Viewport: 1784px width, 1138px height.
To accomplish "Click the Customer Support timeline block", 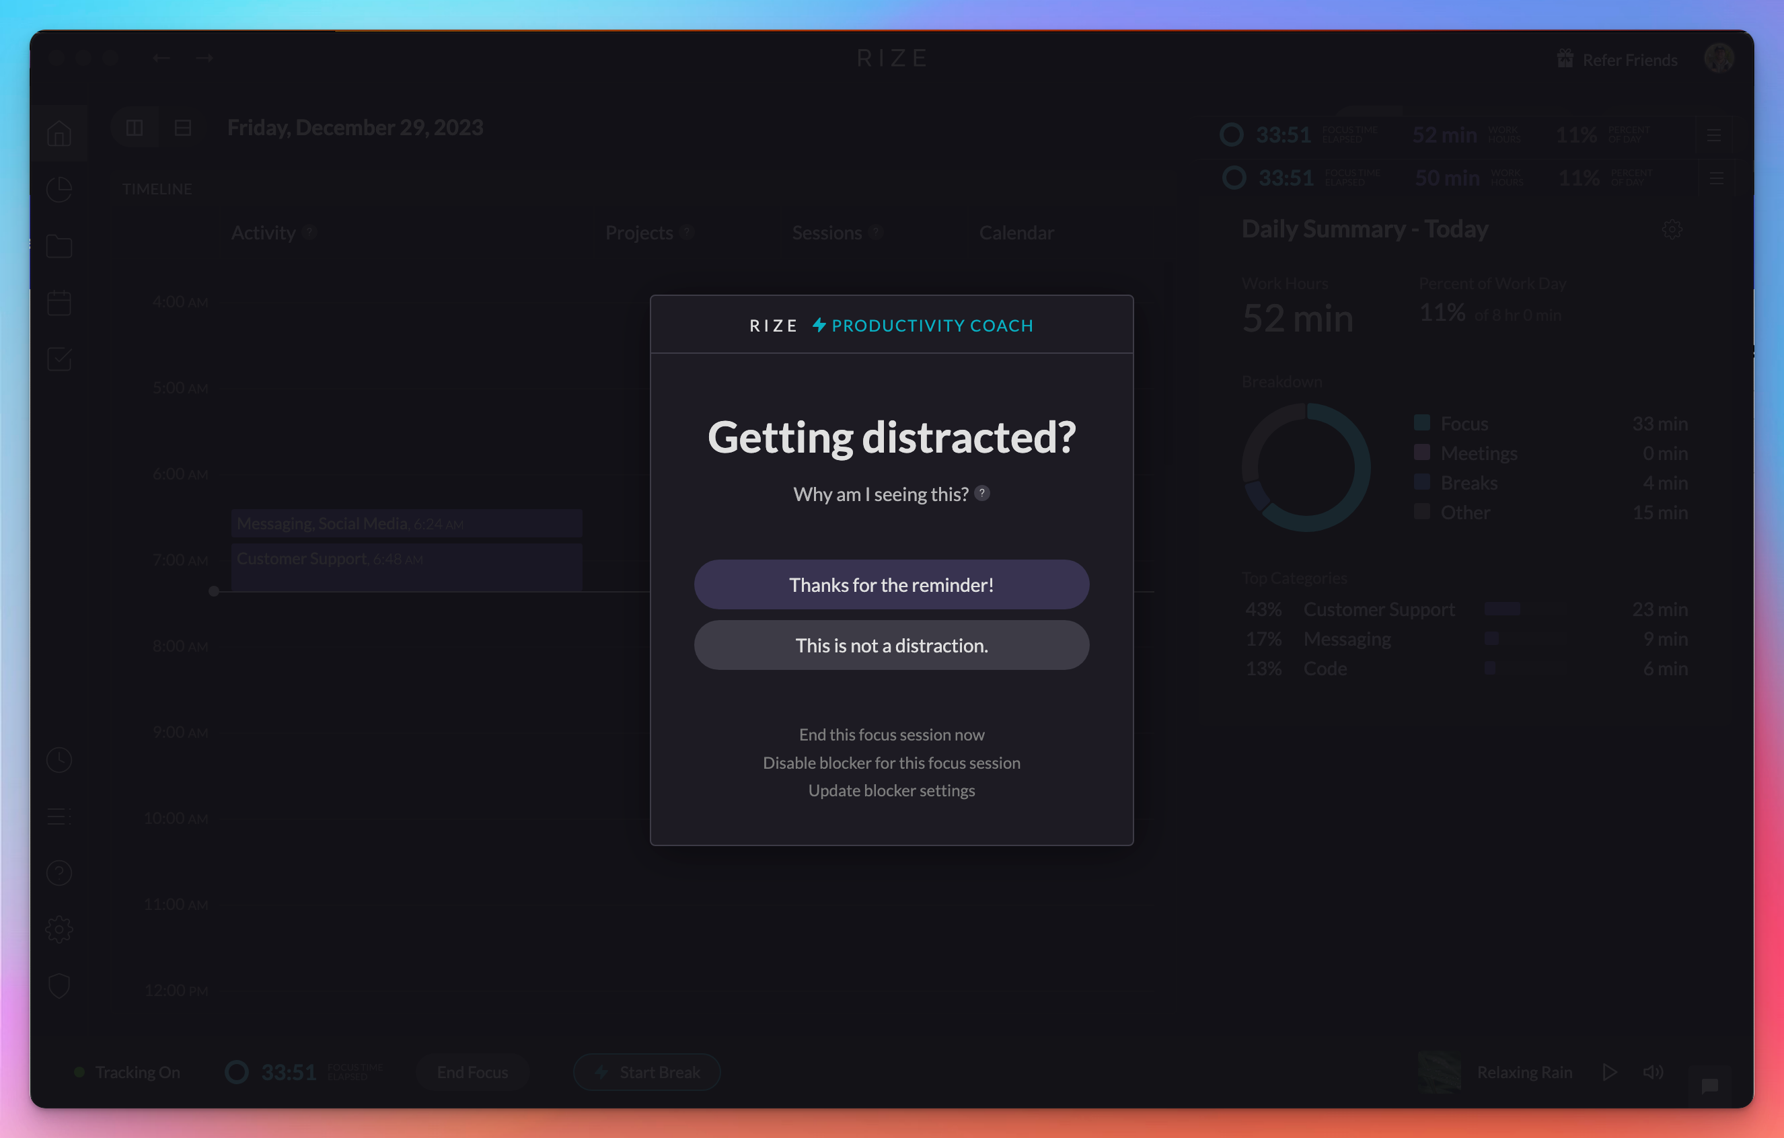I will (x=407, y=567).
